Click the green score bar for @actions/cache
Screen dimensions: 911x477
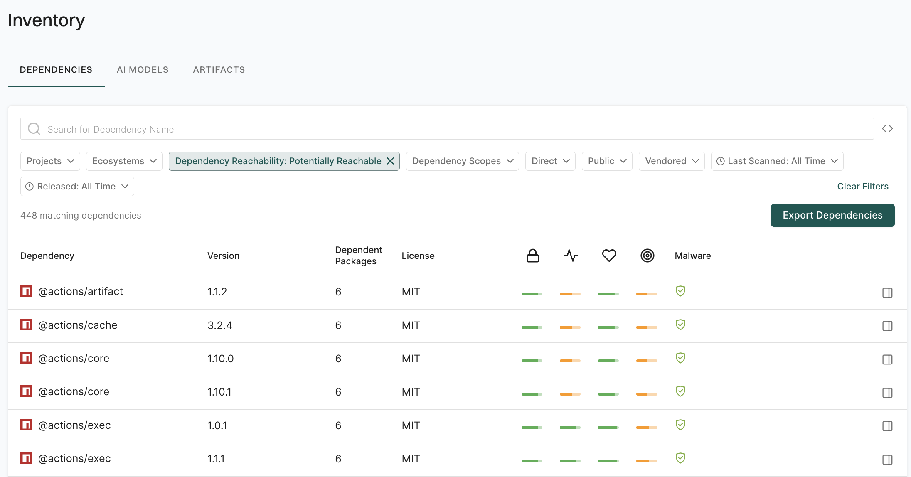(532, 327)
